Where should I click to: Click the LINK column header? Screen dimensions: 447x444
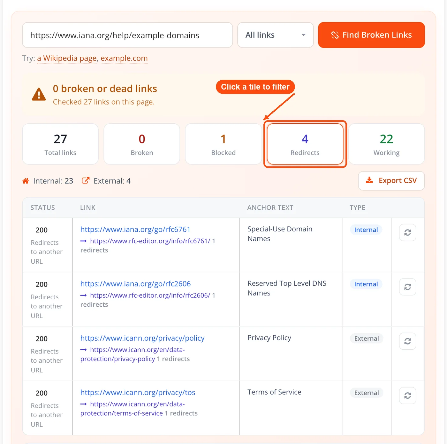[x=88, y=208]
